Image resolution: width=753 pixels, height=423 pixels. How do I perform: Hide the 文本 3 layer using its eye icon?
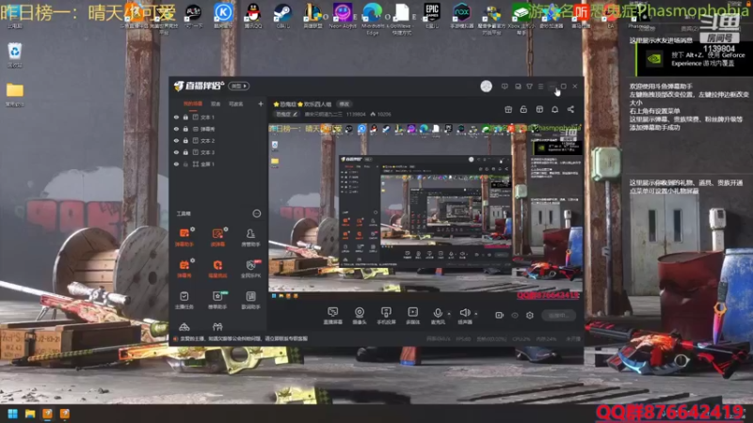176,152
